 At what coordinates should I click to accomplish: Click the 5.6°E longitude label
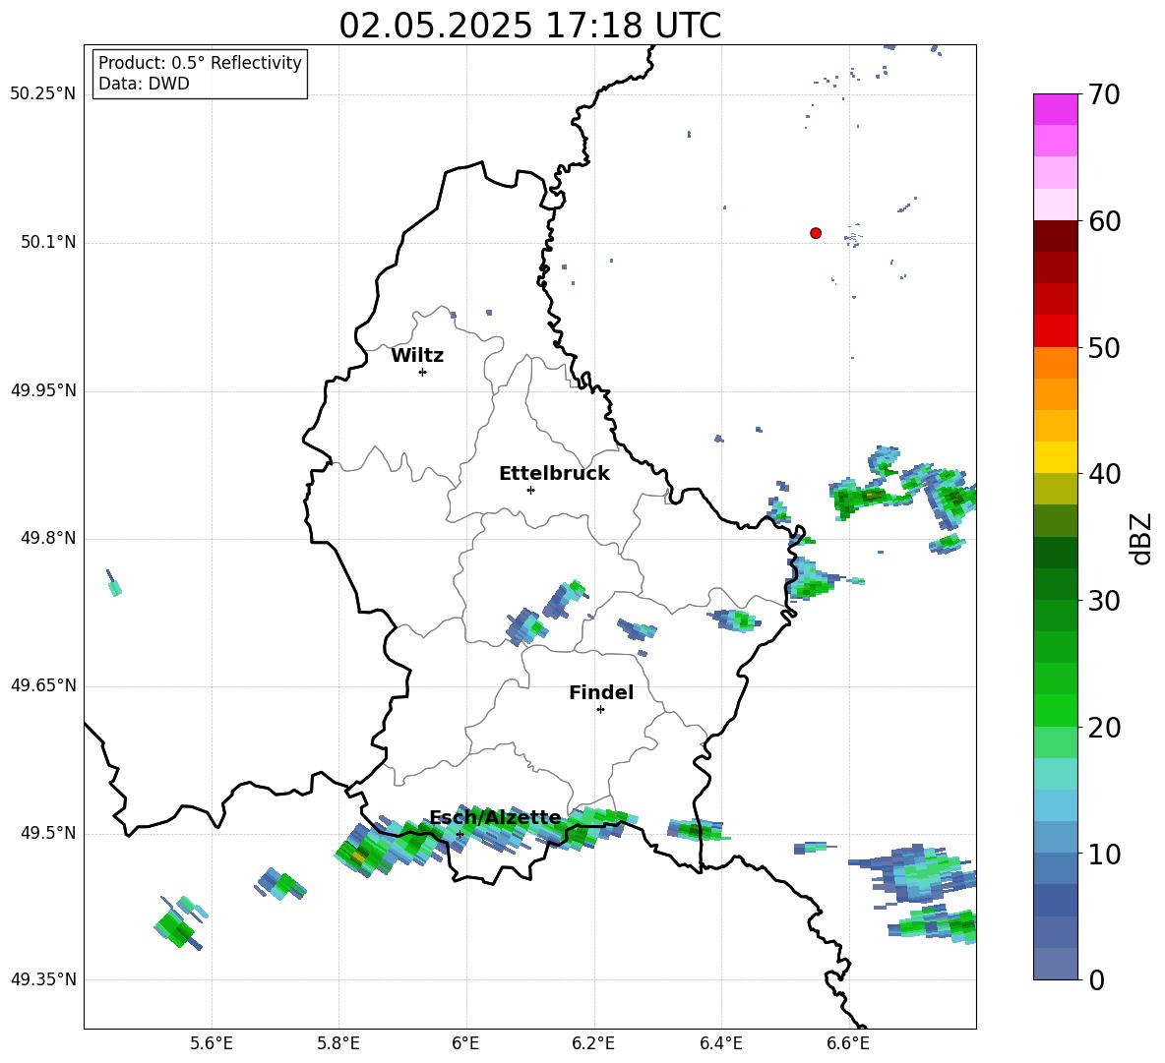pyautogui.click(x=211, y=1044)
